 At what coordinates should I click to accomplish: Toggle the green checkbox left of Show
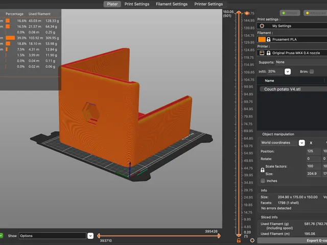[x=1, y=236]
